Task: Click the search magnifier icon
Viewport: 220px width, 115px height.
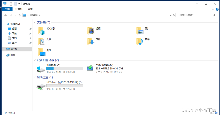Action: click(x=214, y=15)
